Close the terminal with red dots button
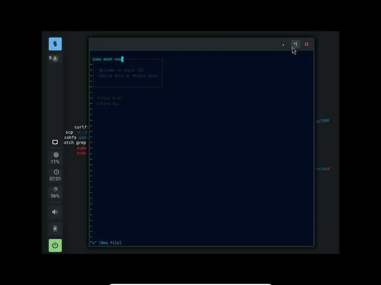The height and width of the screenshot is (285, 381). click(x=307, y=44)
